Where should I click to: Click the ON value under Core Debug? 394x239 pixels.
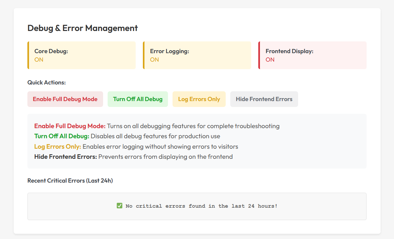[39, 60]
